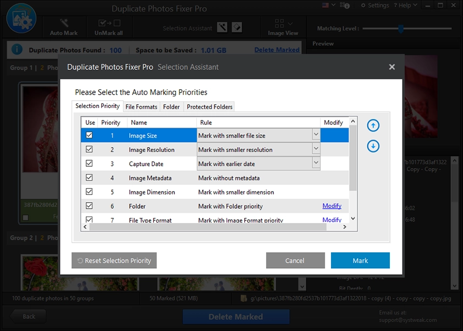This screenshot has width=463, height=331.
Task: Uncheck the Folder rule checkbox
Action: pyautogui.click(x=89, y=206)
